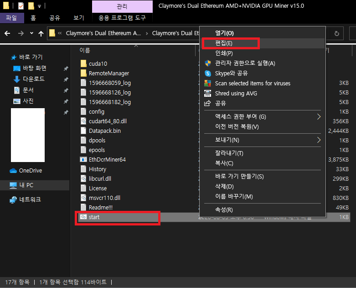Choose 바로 가기 만들기(S)
This screenshot has width=356, height=288.
coord(263,176)
